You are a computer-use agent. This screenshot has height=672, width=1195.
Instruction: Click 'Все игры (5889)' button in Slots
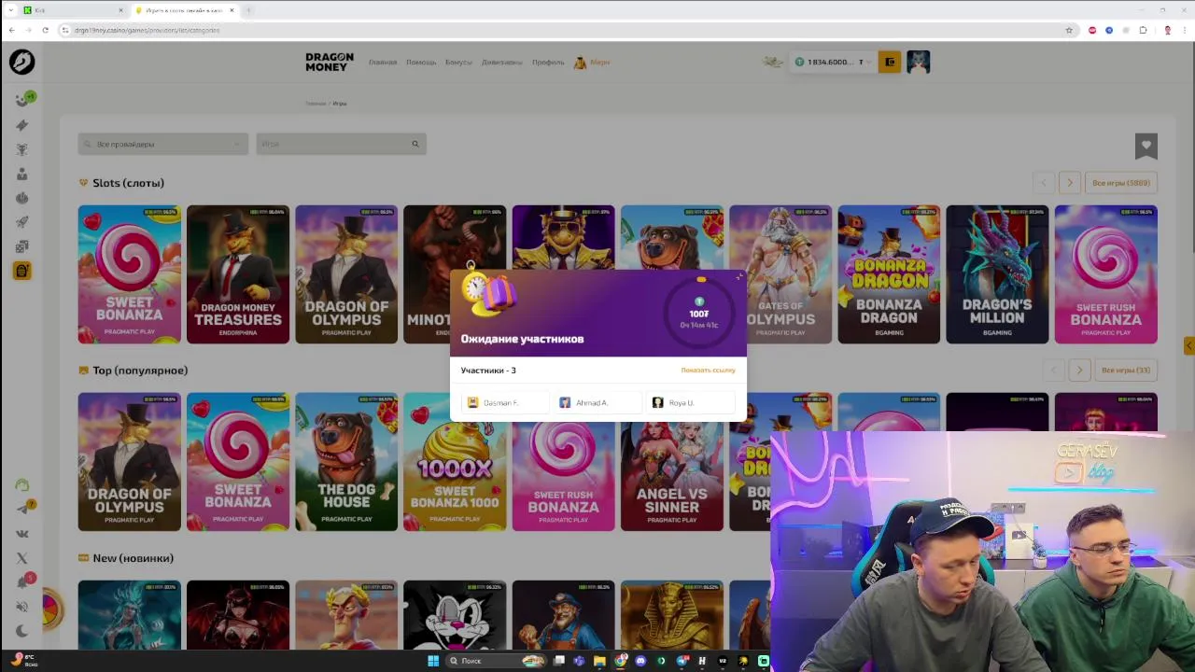coord(1121,183)
